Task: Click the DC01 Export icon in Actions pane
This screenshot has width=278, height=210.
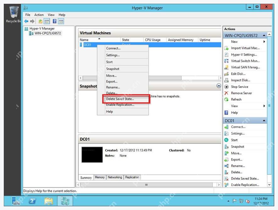Action: tap(226, 159)
